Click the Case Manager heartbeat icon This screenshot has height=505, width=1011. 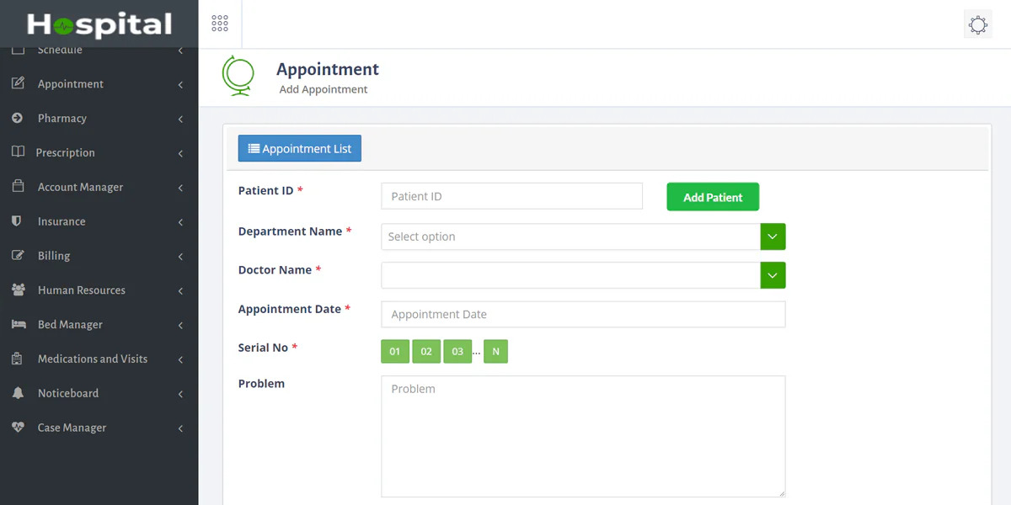[x=19, y=428]
